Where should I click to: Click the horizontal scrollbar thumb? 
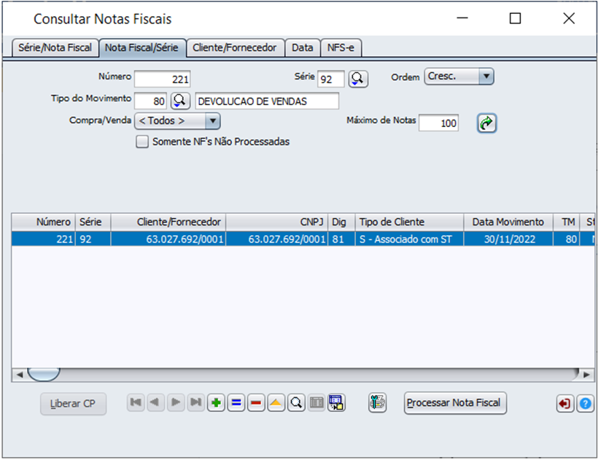44,374
